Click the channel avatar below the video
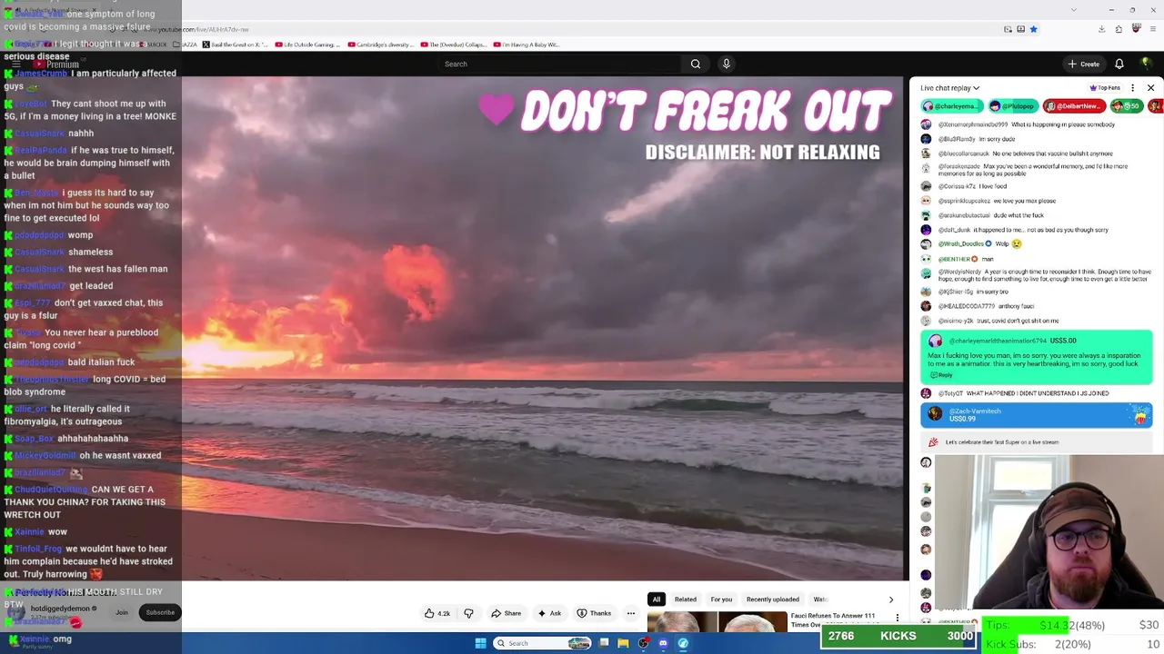1164x654 pixels. [x=15, y=612]
